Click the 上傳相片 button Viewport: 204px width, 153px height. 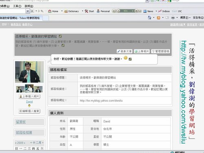tap(142, 51)
